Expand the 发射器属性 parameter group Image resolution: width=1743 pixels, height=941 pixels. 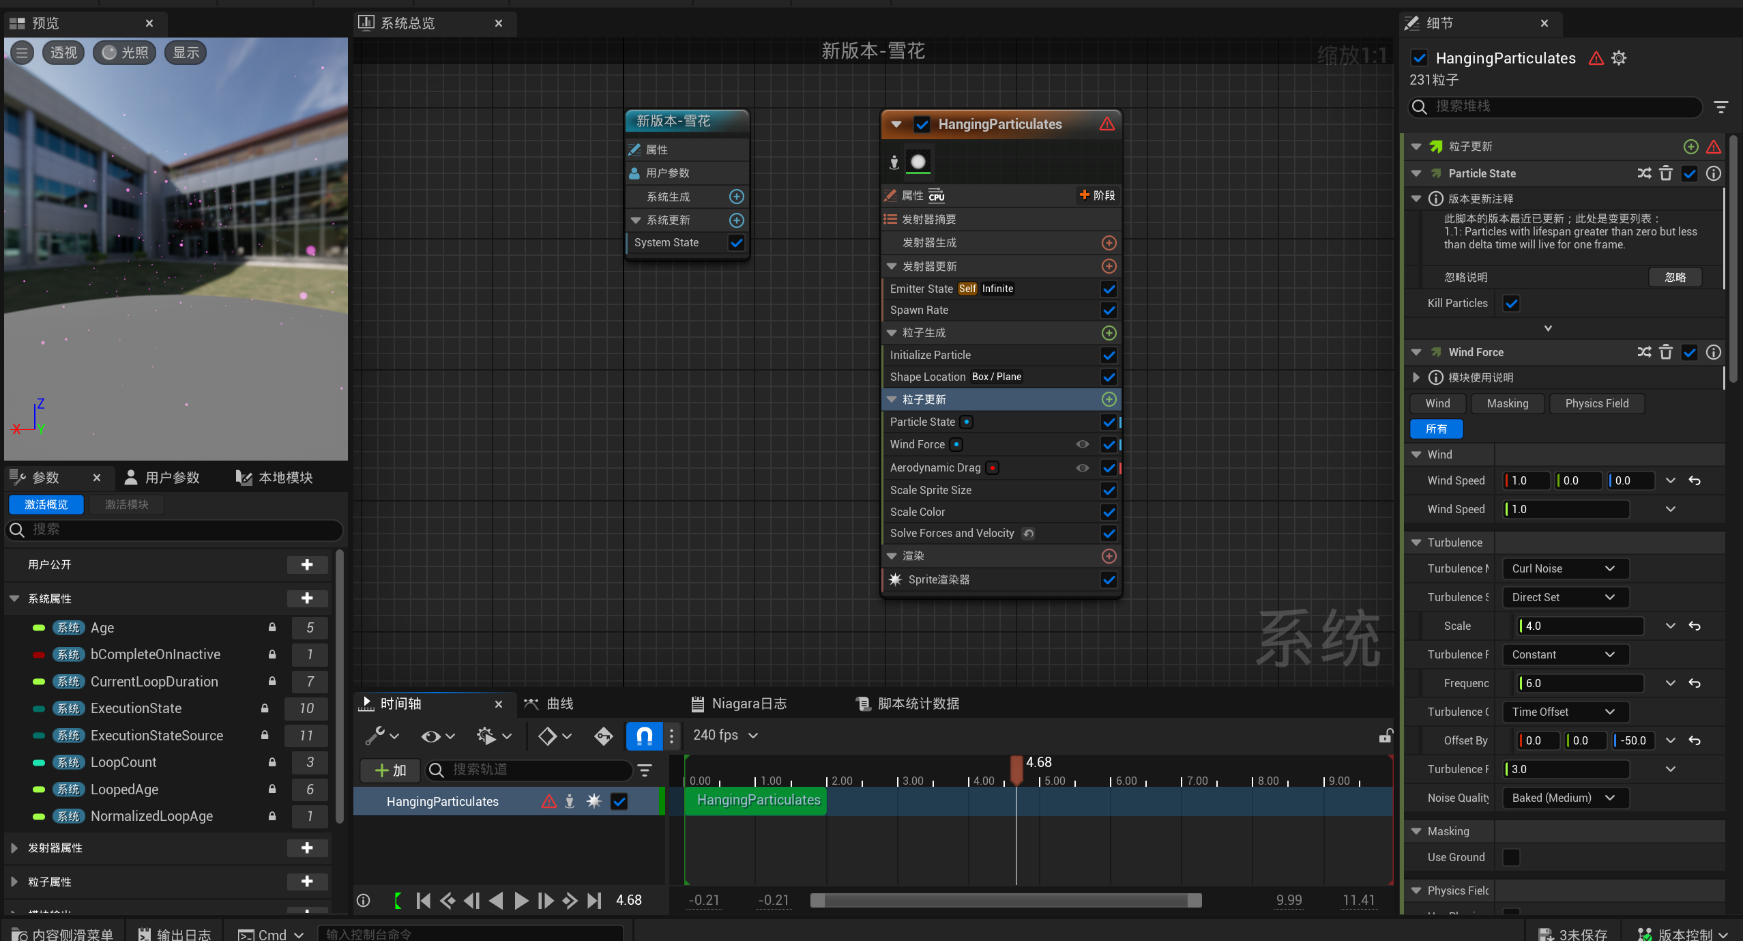[14, 848]
